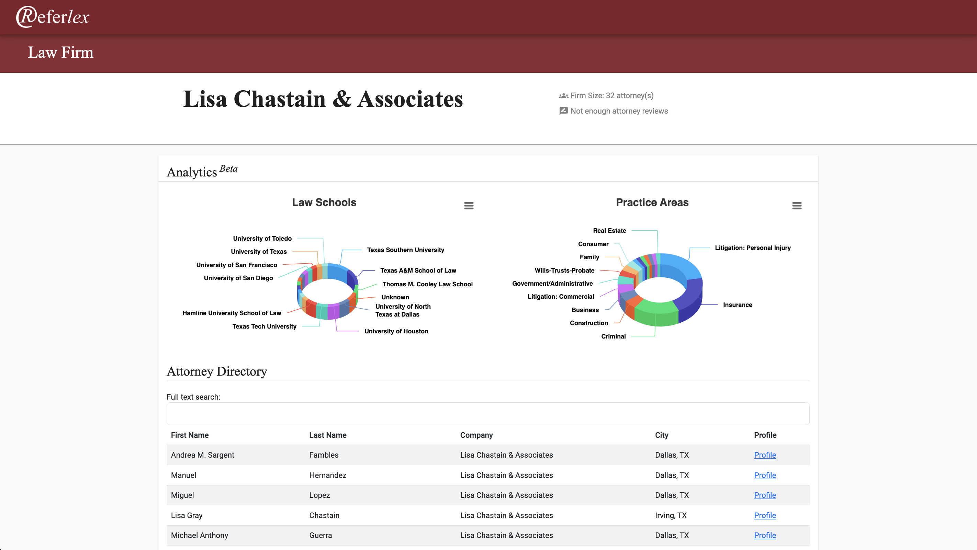Click Irving, TX city cell
This screenshot has height=550, width=977.
[x=671, y=516]
